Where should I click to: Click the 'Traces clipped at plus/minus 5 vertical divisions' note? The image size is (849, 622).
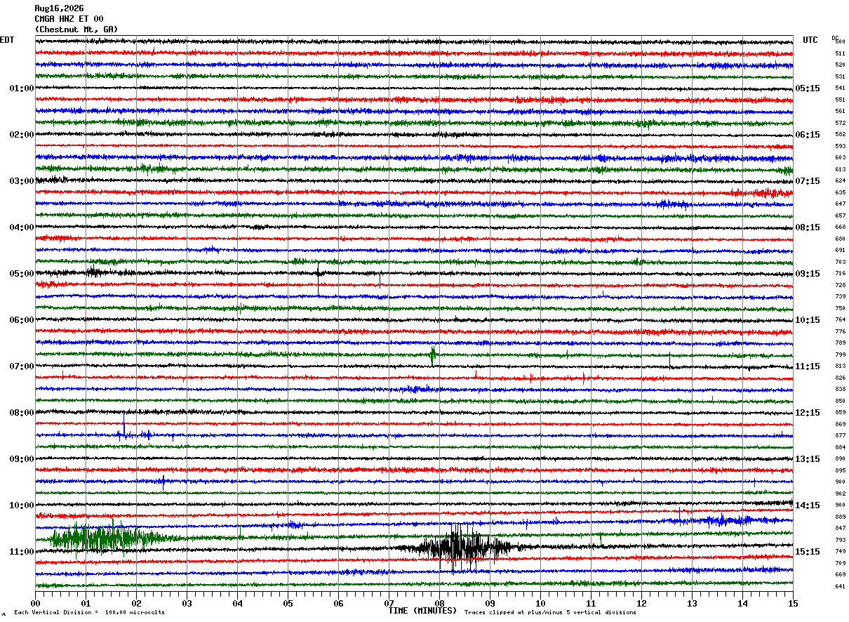click(x=551, y=612)
